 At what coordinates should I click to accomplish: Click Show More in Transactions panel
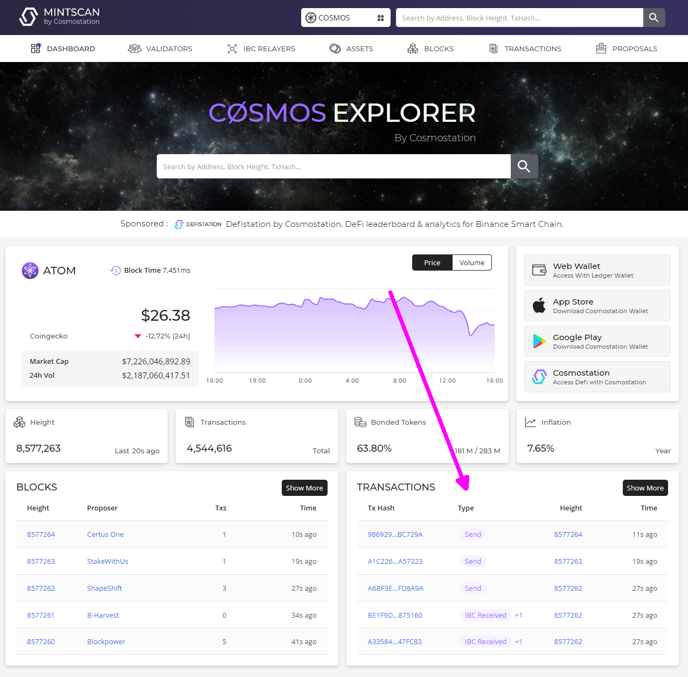coord(645,488)
